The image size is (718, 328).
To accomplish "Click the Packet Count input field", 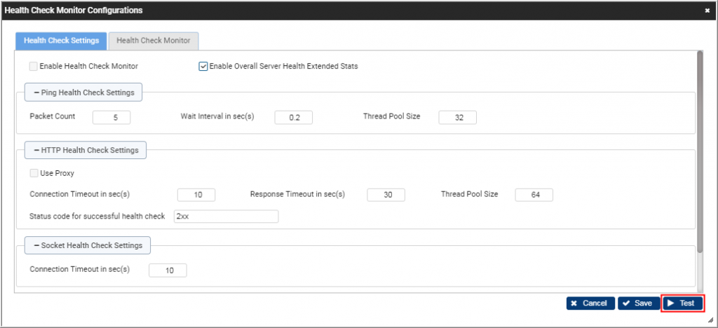I will coord(111,117).
